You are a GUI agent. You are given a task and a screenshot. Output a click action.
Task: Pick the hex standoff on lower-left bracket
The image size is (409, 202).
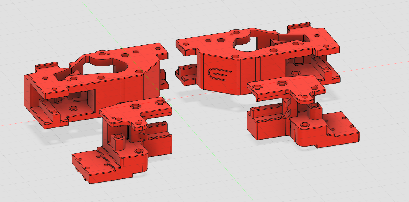[118, 142]
